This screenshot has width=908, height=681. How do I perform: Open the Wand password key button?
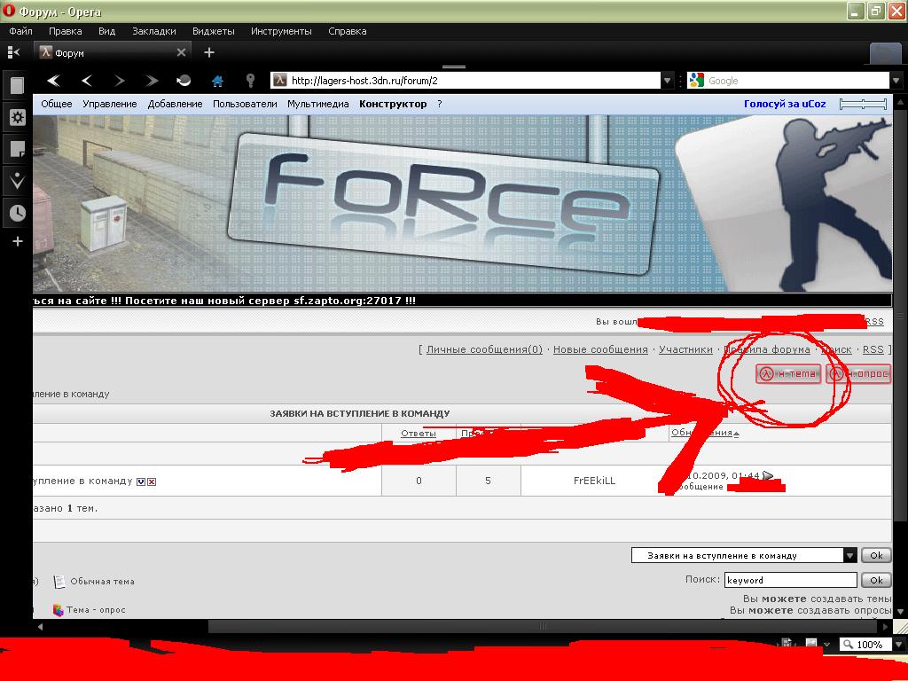(x=250, y=81)
